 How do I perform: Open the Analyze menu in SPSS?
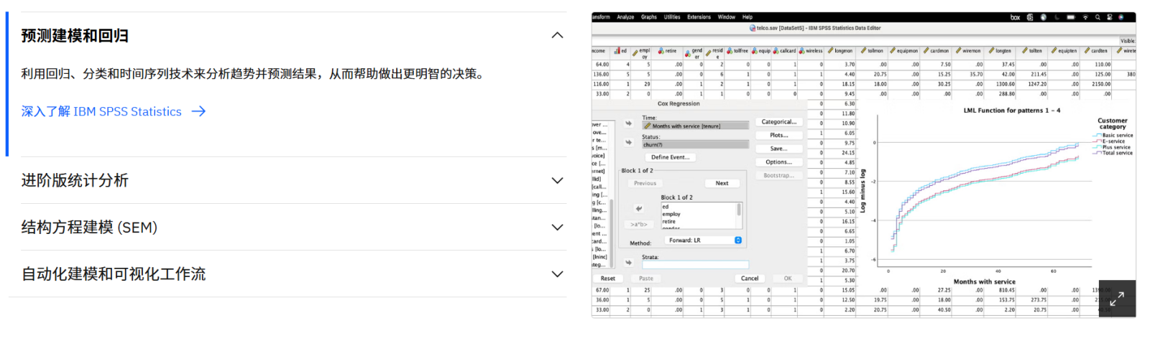pos(625,17)
